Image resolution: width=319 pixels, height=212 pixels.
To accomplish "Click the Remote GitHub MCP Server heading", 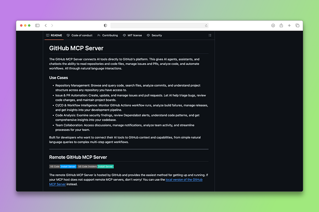I will click(x=78, y=157).
